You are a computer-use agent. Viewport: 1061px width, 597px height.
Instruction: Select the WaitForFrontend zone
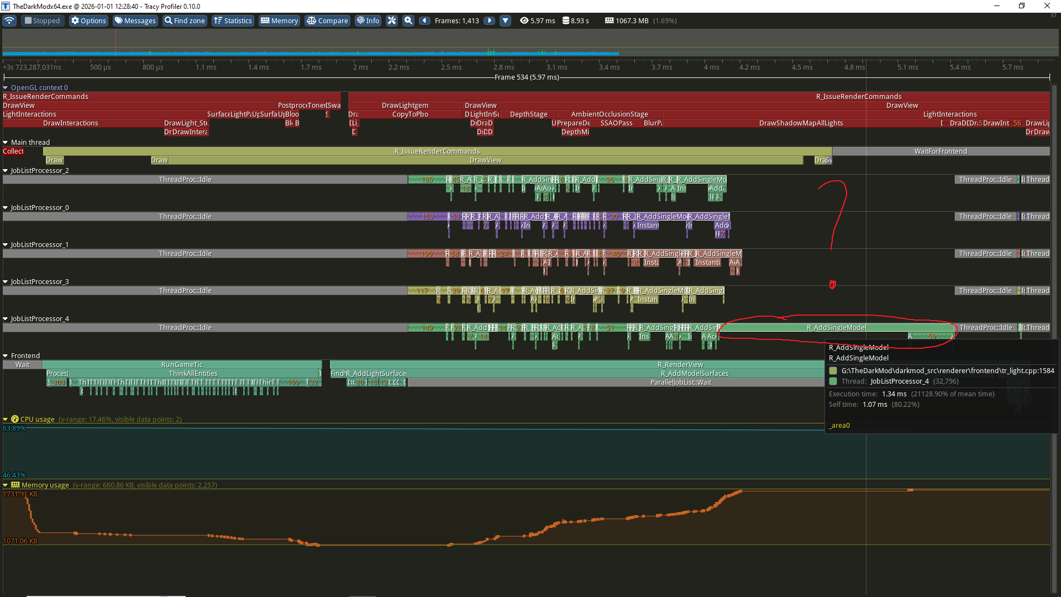pos(940,151)
